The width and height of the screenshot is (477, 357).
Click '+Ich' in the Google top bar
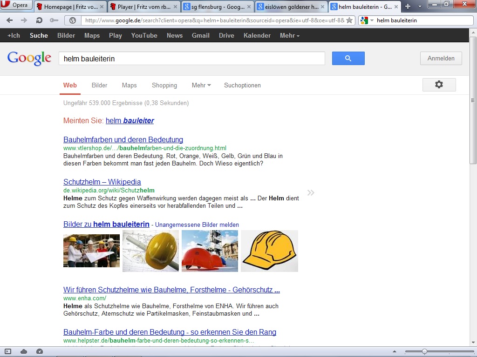pos(14,35)
